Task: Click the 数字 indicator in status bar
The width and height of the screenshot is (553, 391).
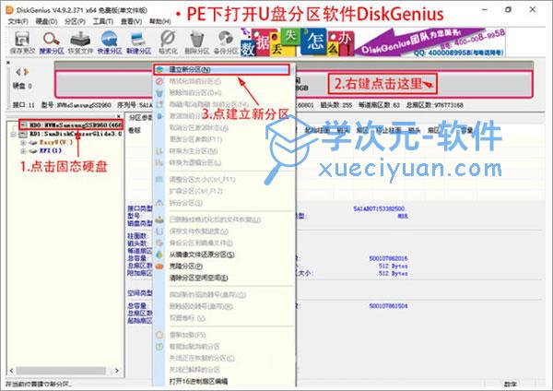Action: point(510,384)
